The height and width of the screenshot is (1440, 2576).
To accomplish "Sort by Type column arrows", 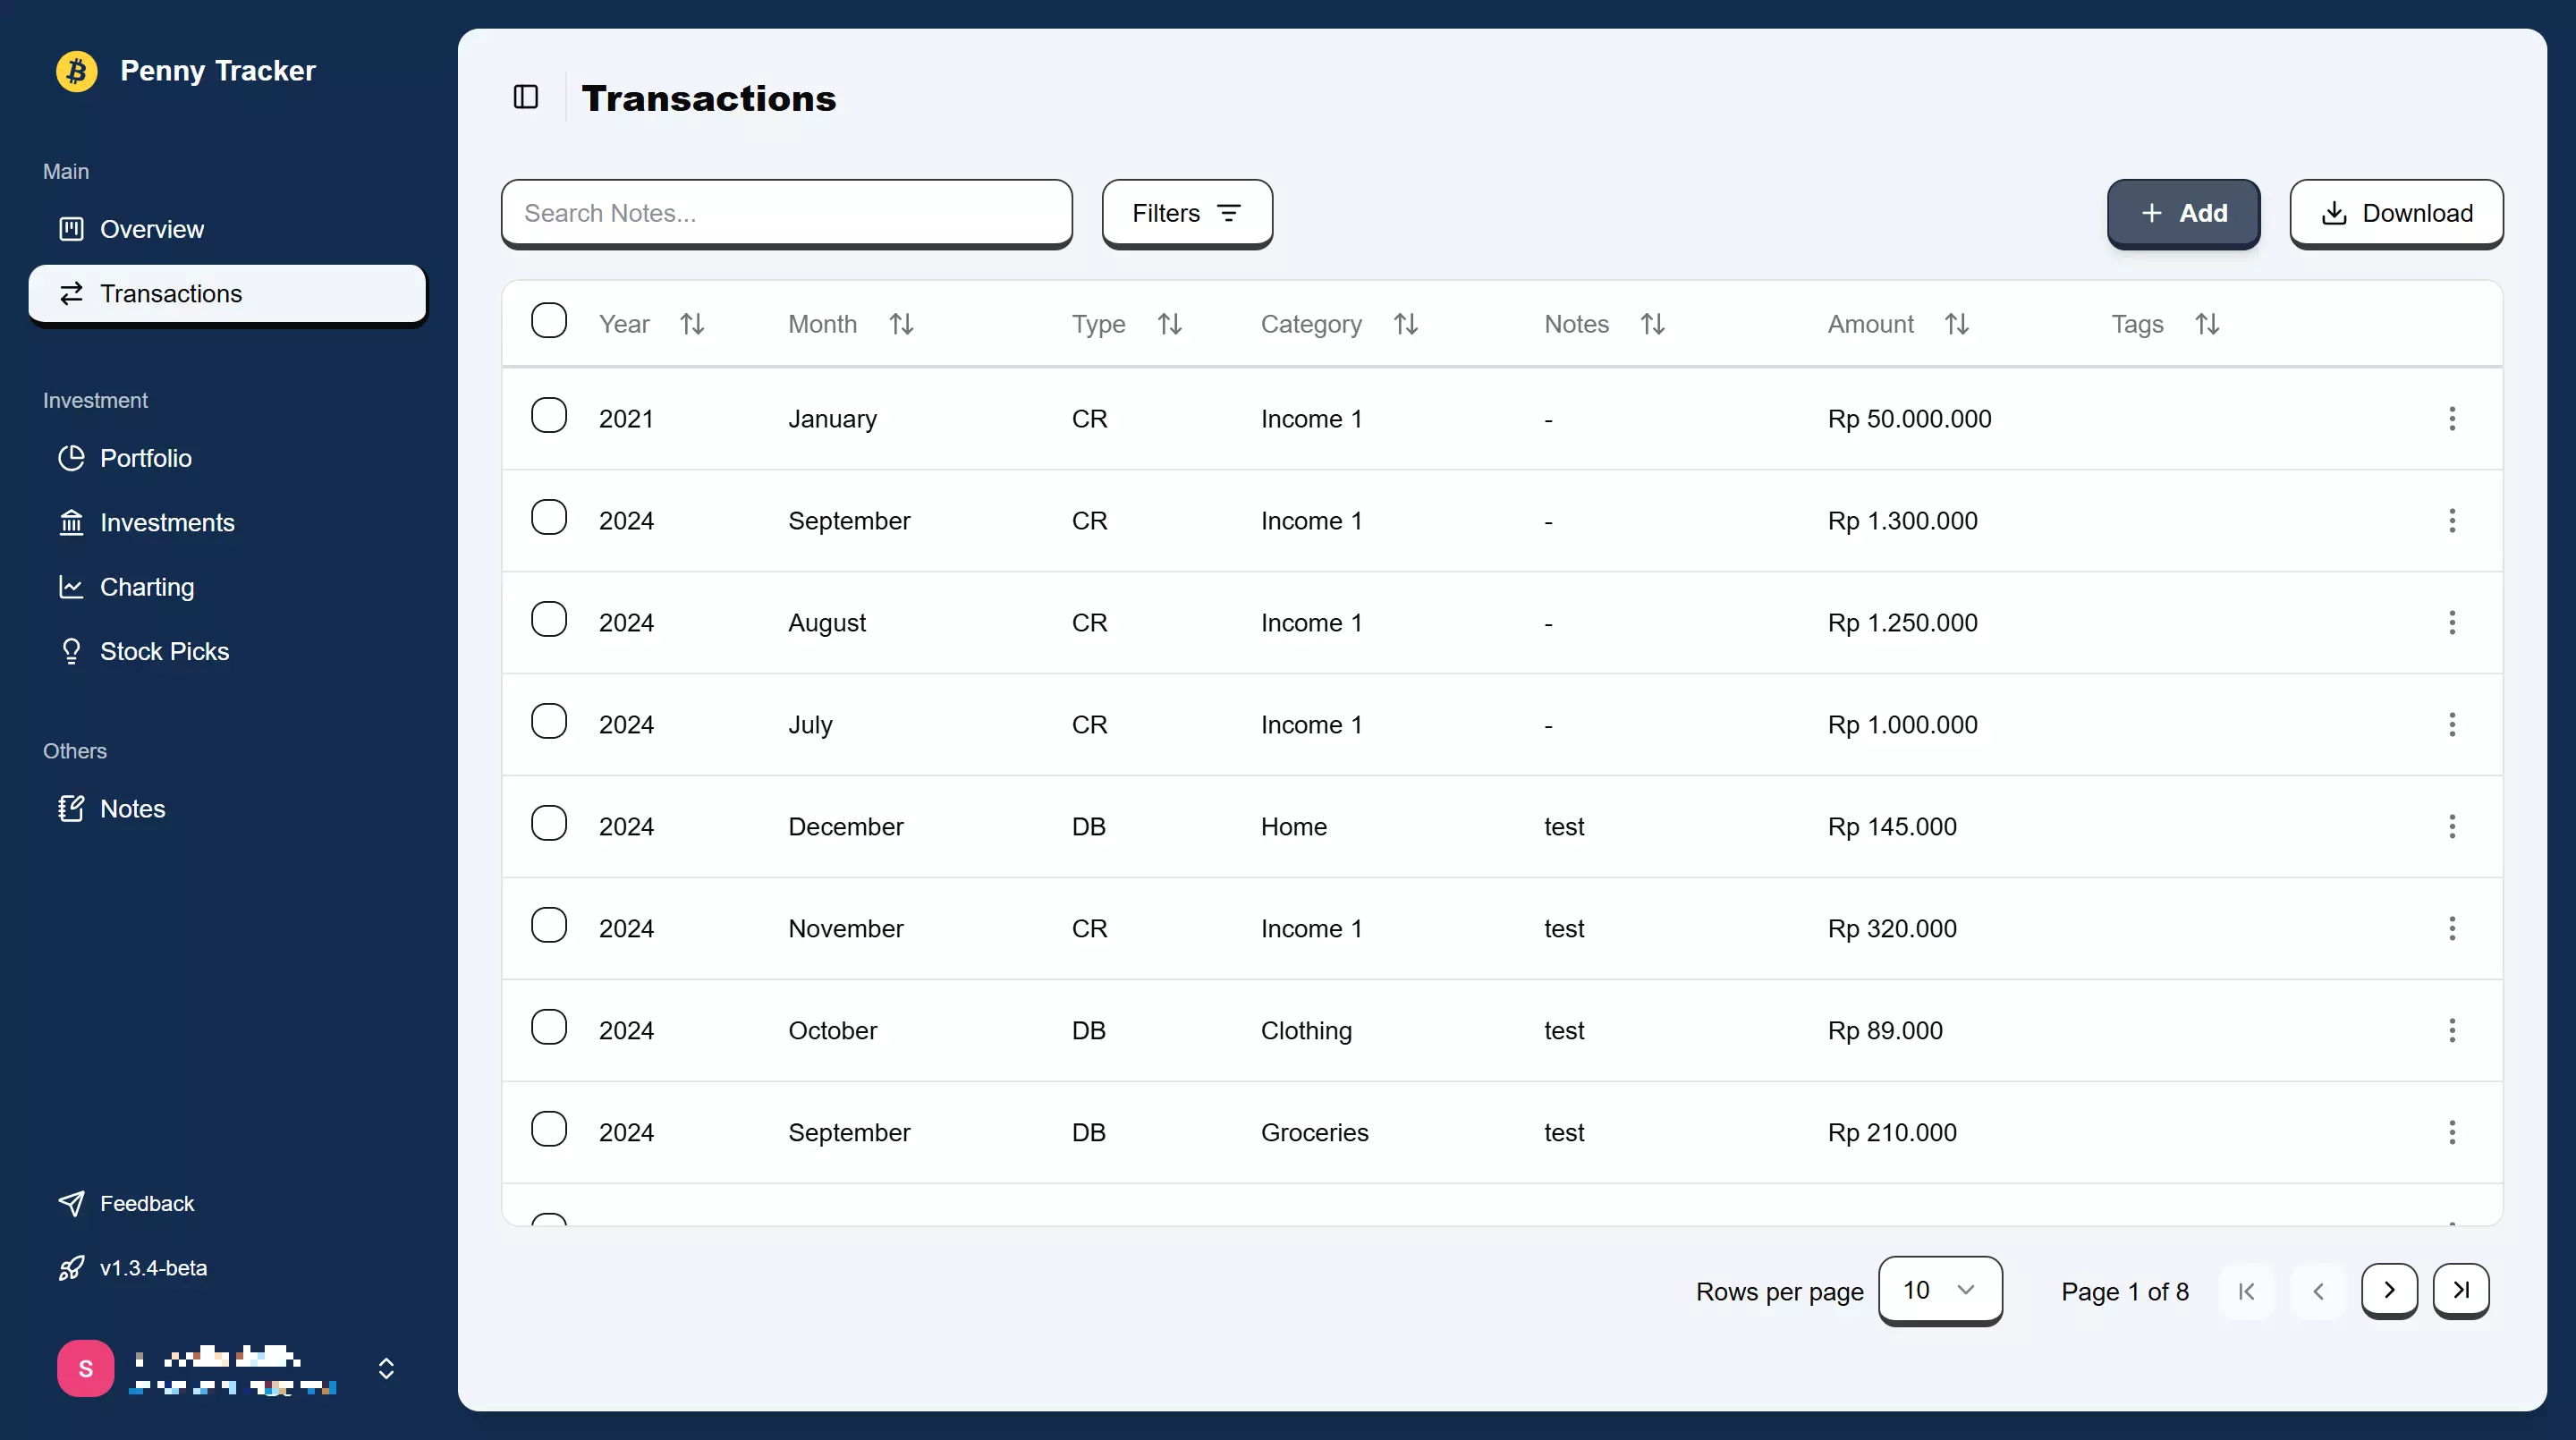I will (x=1169, y=324).
